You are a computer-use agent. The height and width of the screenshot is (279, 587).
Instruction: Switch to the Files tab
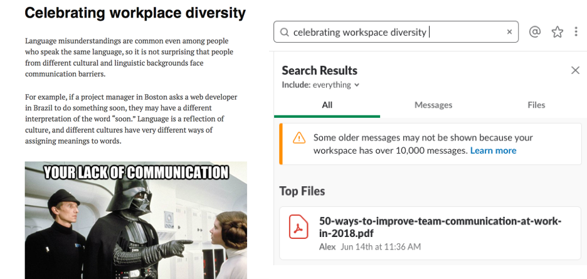pos(536,105)
